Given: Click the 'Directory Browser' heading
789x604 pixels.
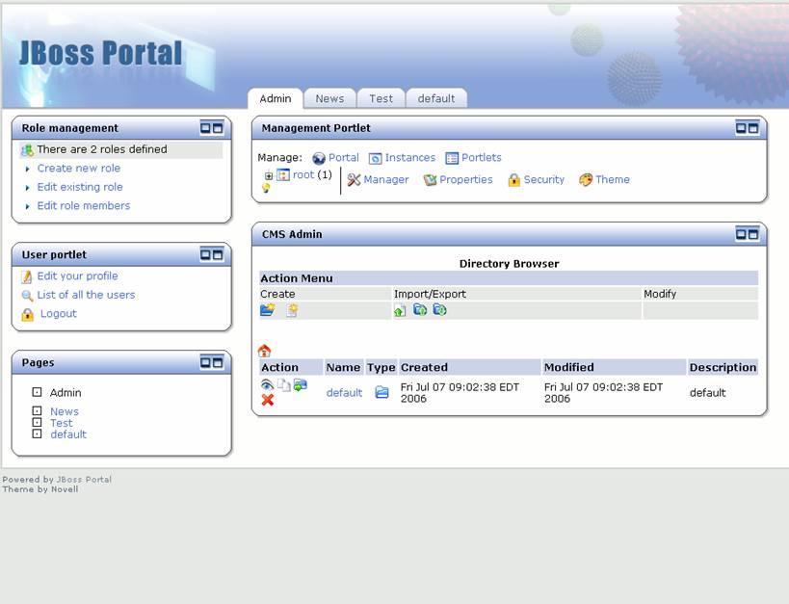Looking at the screenshot, I should click(x=510, y=264).
